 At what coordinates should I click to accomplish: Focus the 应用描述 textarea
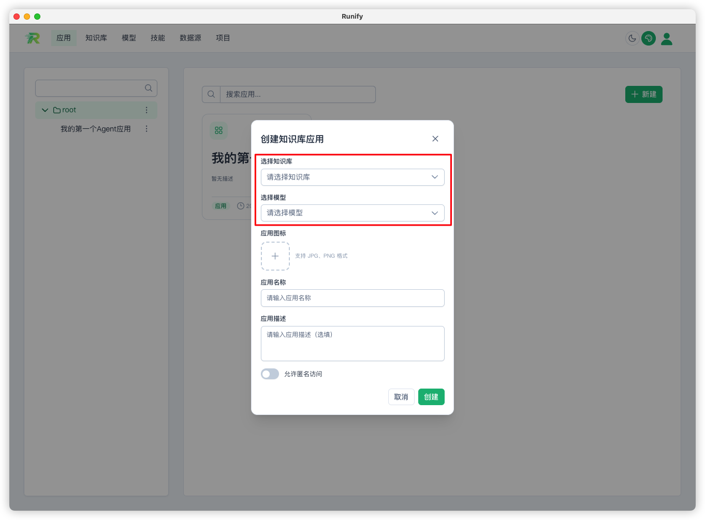pos(352,344)
